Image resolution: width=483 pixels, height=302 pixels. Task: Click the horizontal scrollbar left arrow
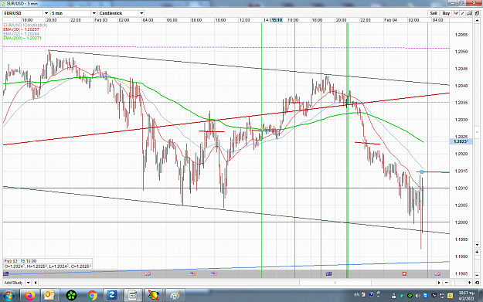(36, 283)
